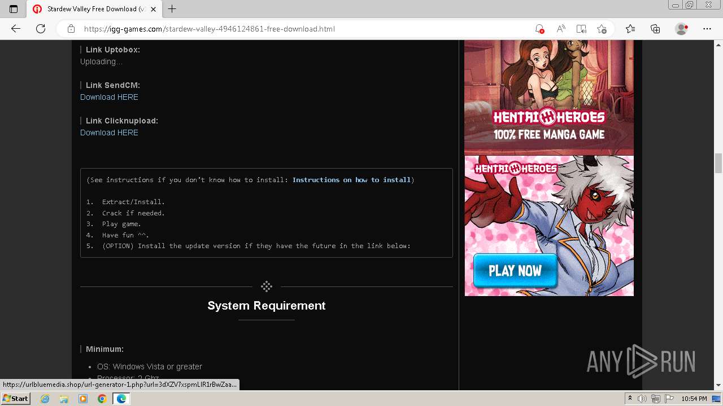Open a new tab with plus button
The height and width of the screenshot is (406, 723).
172,9
